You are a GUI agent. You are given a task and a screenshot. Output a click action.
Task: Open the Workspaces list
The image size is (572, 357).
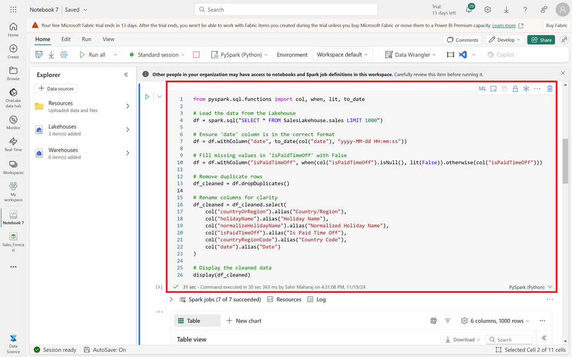13,167
